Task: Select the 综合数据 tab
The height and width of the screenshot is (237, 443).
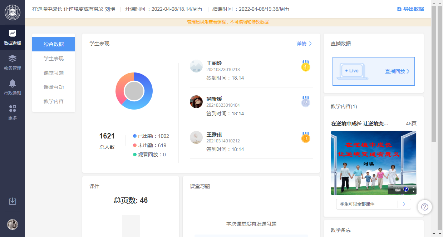Action: tap(54, 44)
